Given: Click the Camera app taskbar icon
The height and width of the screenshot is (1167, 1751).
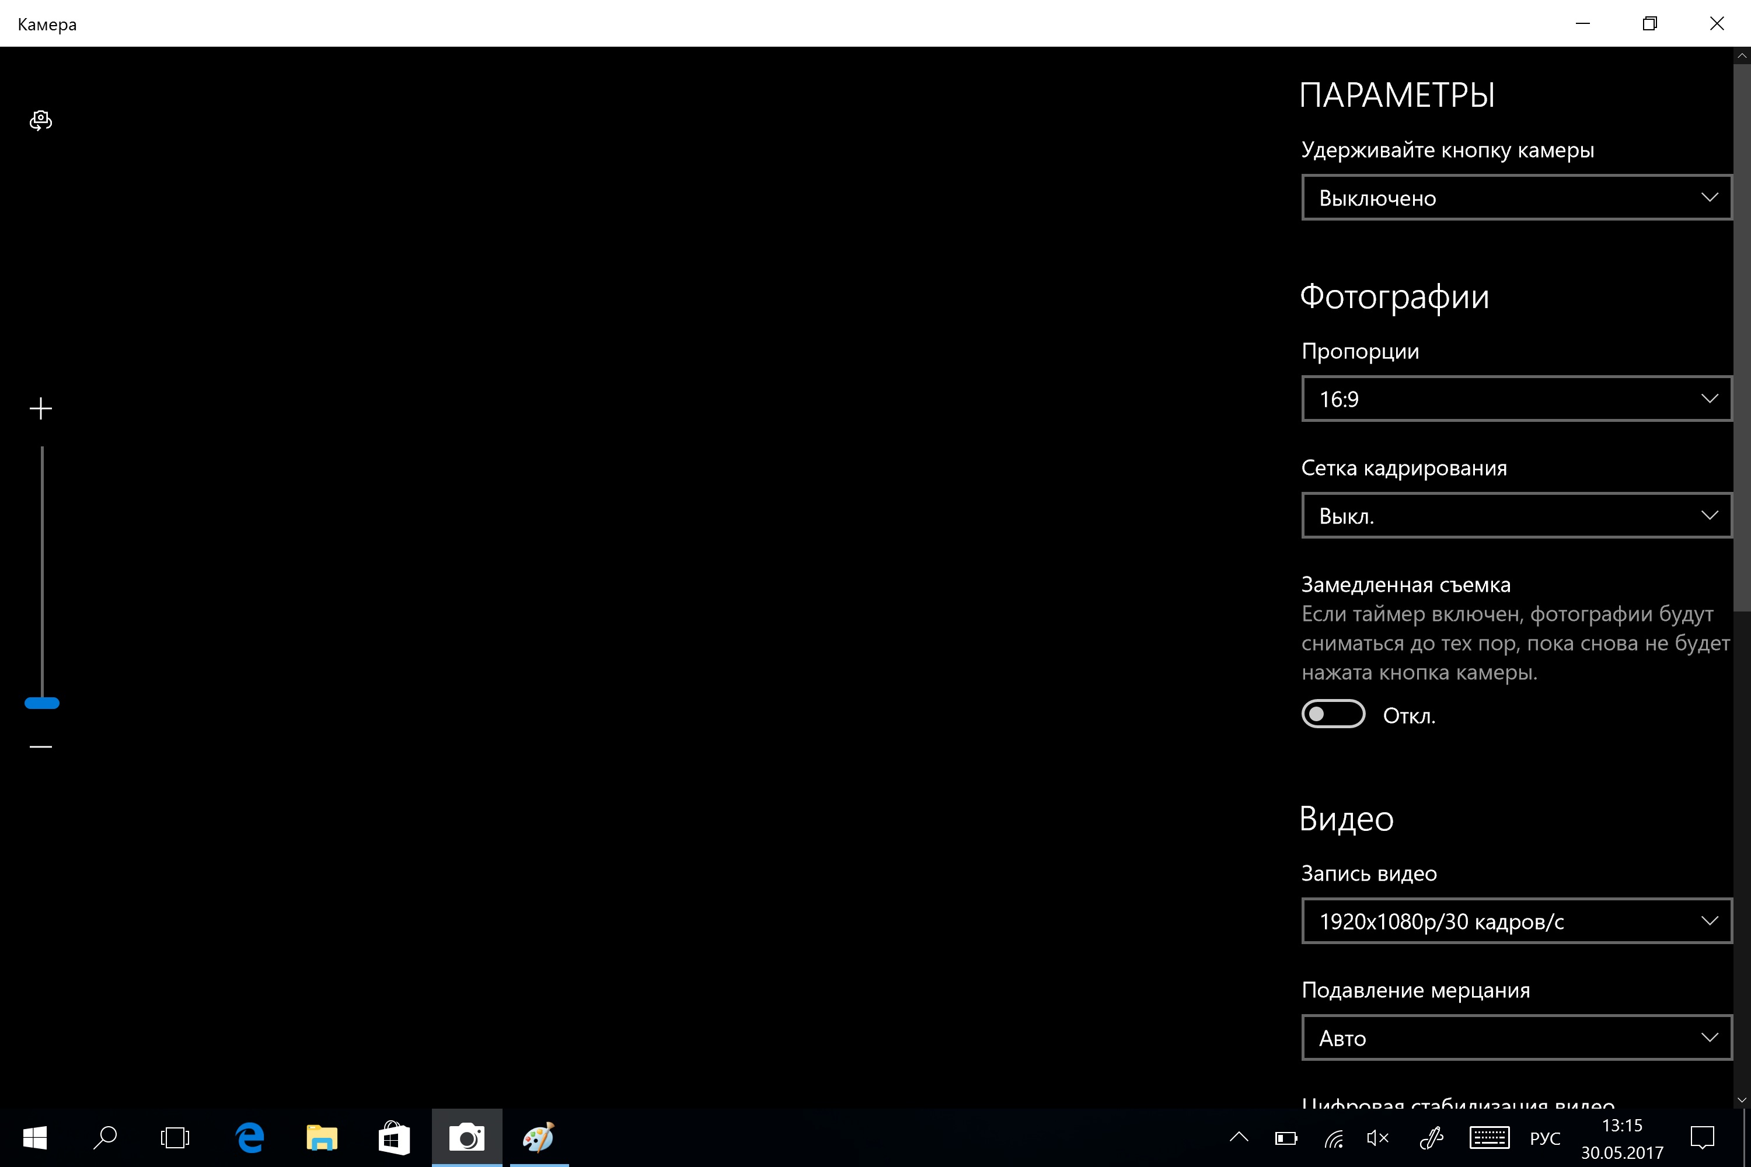Looking at the screenshot, I should pos(467,1137).
